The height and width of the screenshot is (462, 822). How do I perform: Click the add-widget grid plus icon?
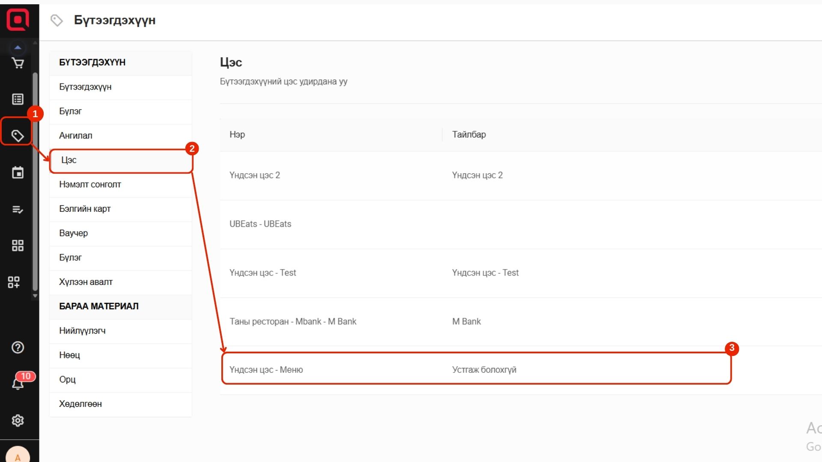(14, 282)
